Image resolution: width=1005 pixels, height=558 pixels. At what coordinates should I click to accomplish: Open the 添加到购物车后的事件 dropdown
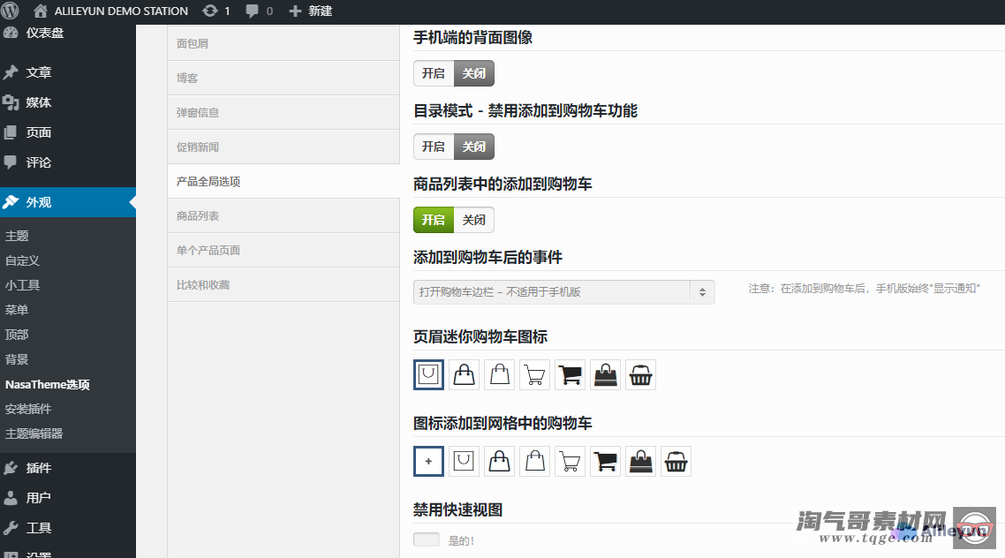coord(563,292)
